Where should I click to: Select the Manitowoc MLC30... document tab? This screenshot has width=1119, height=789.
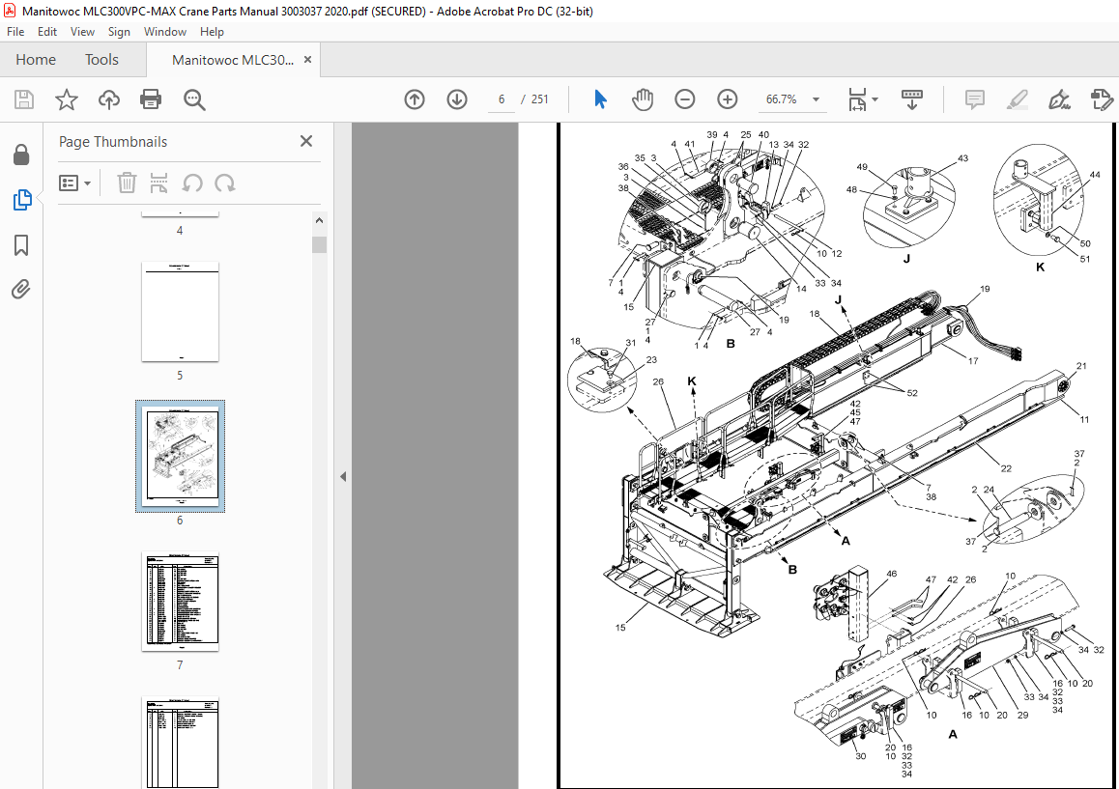tap(233, 60)
